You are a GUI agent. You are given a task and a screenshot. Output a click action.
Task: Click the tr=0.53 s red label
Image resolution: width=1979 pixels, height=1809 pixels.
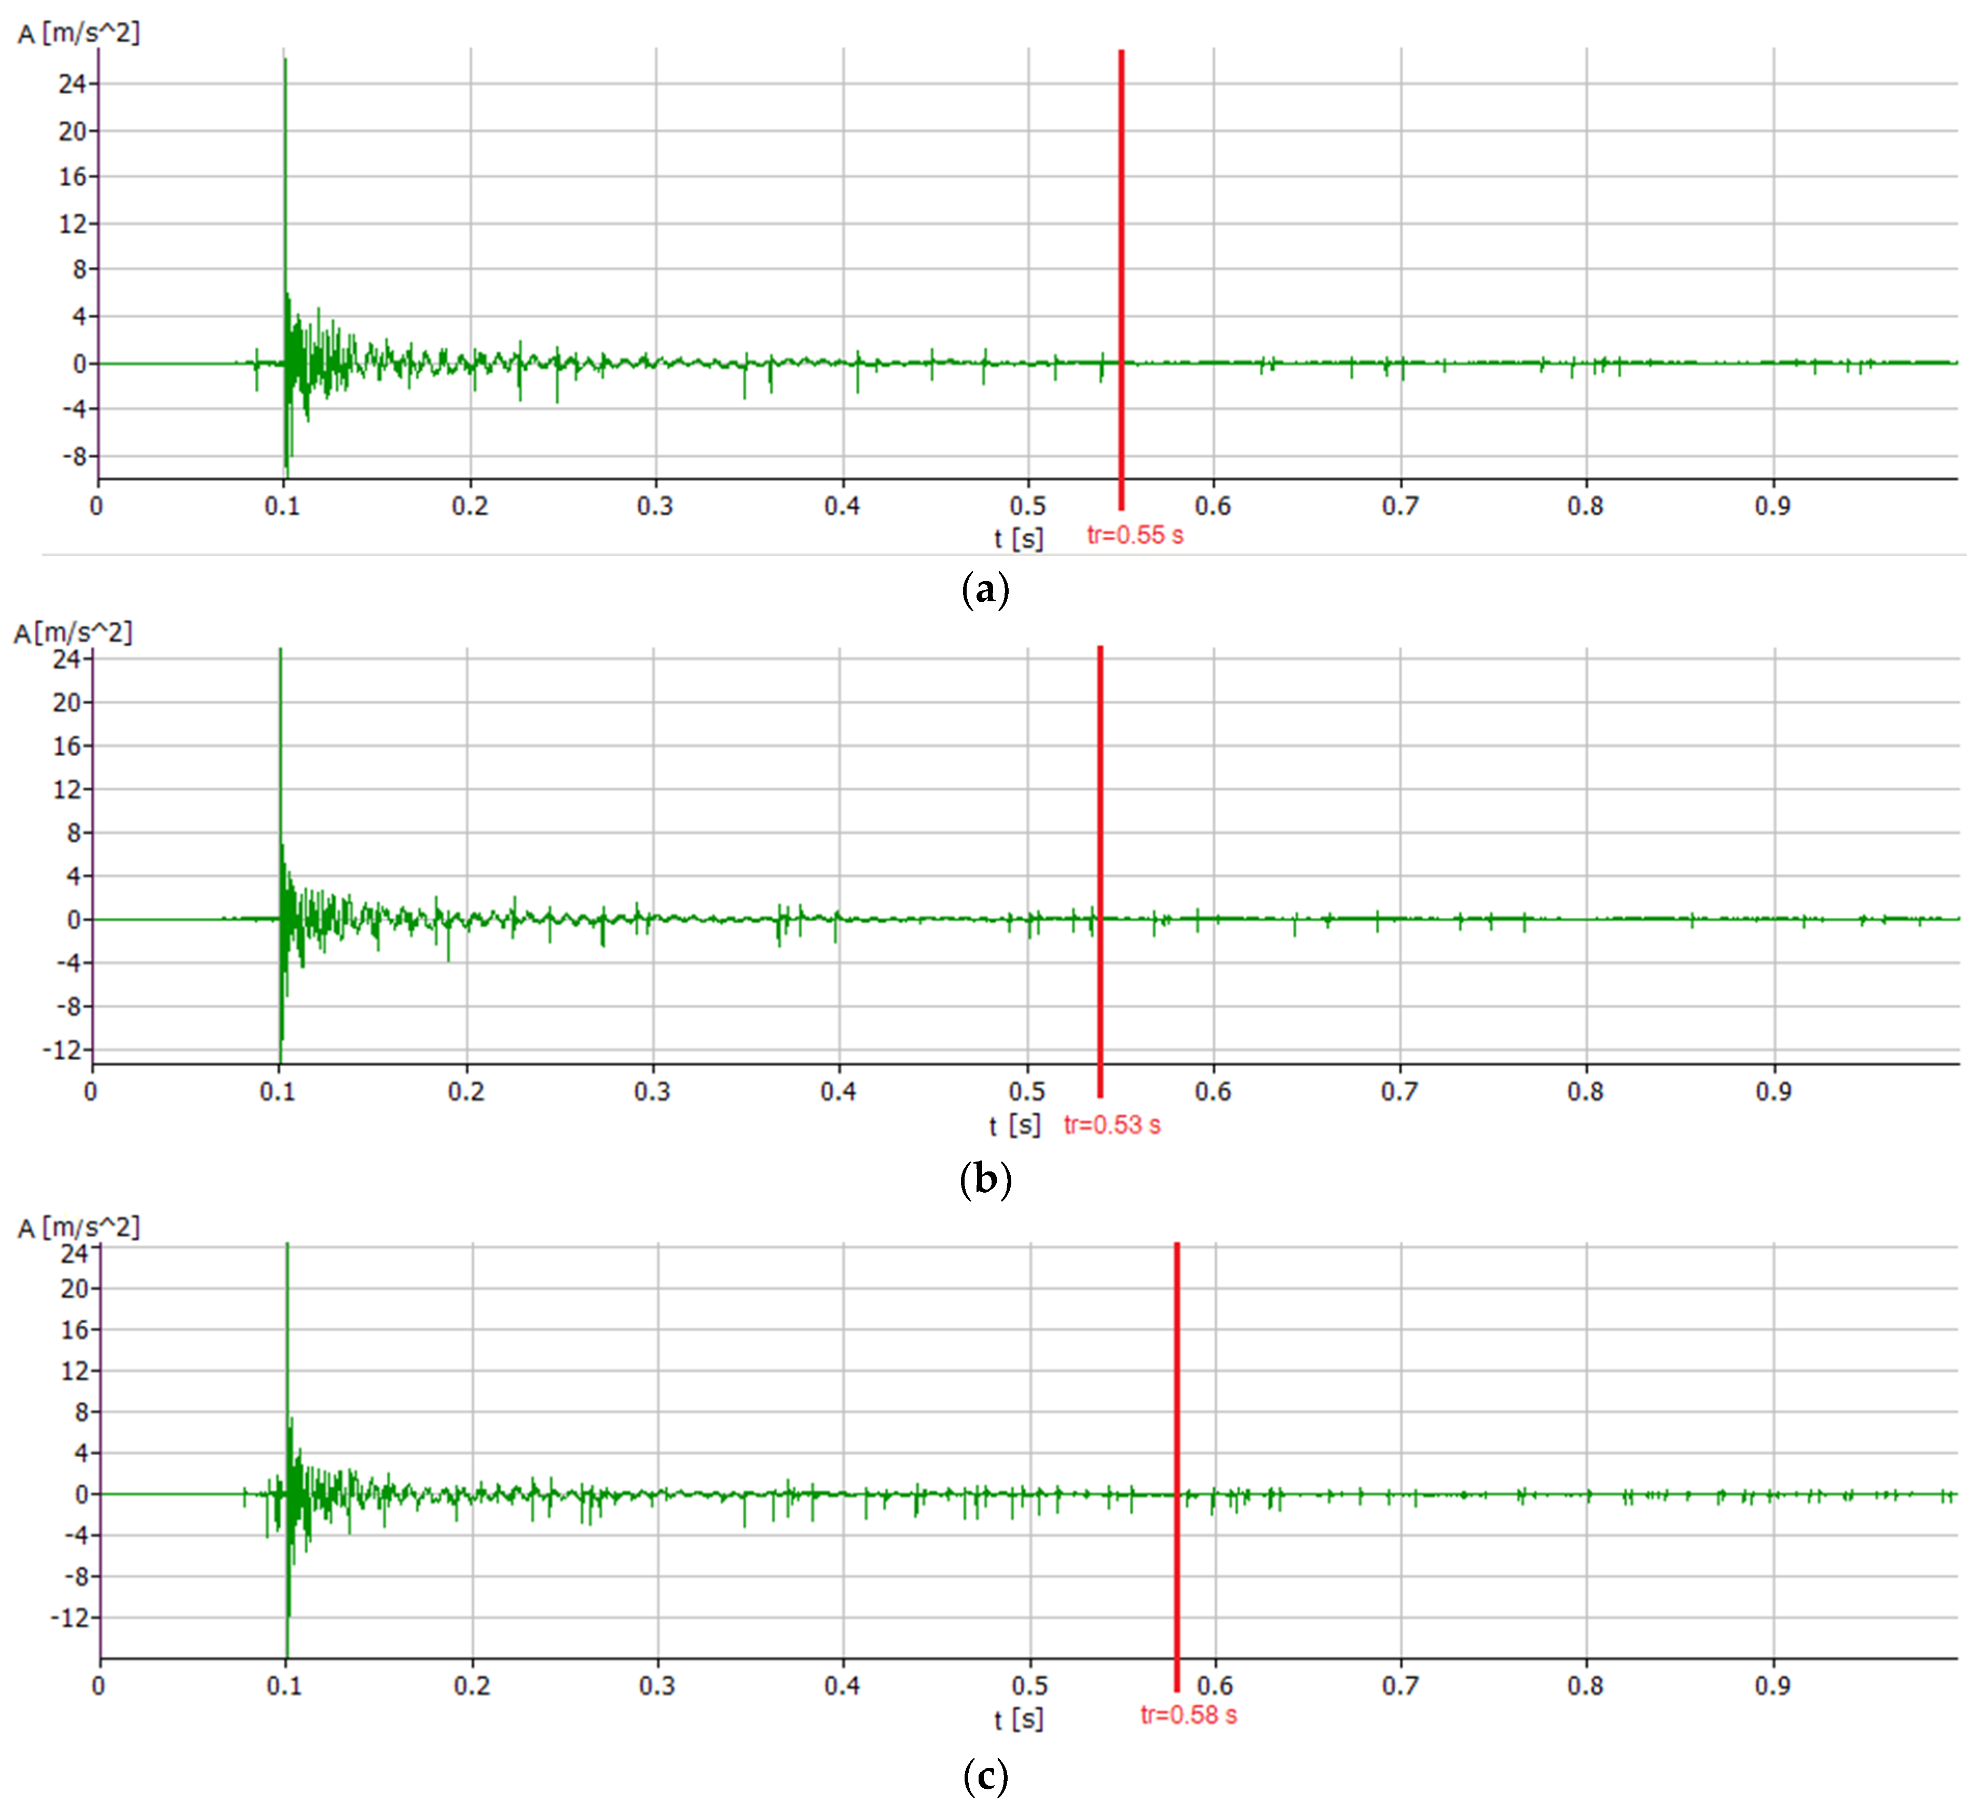1112,1125
